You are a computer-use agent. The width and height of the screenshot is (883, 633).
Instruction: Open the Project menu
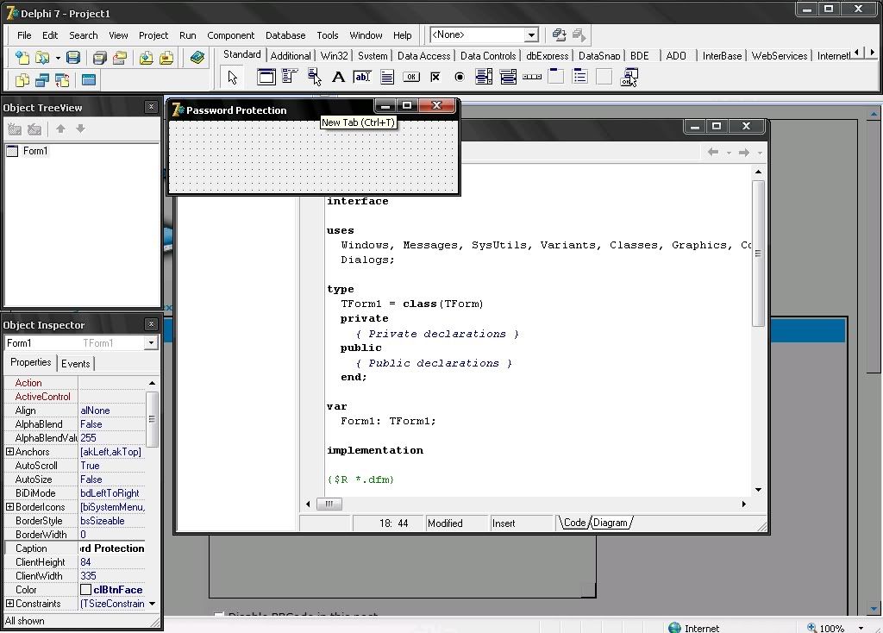pos(153,35)
